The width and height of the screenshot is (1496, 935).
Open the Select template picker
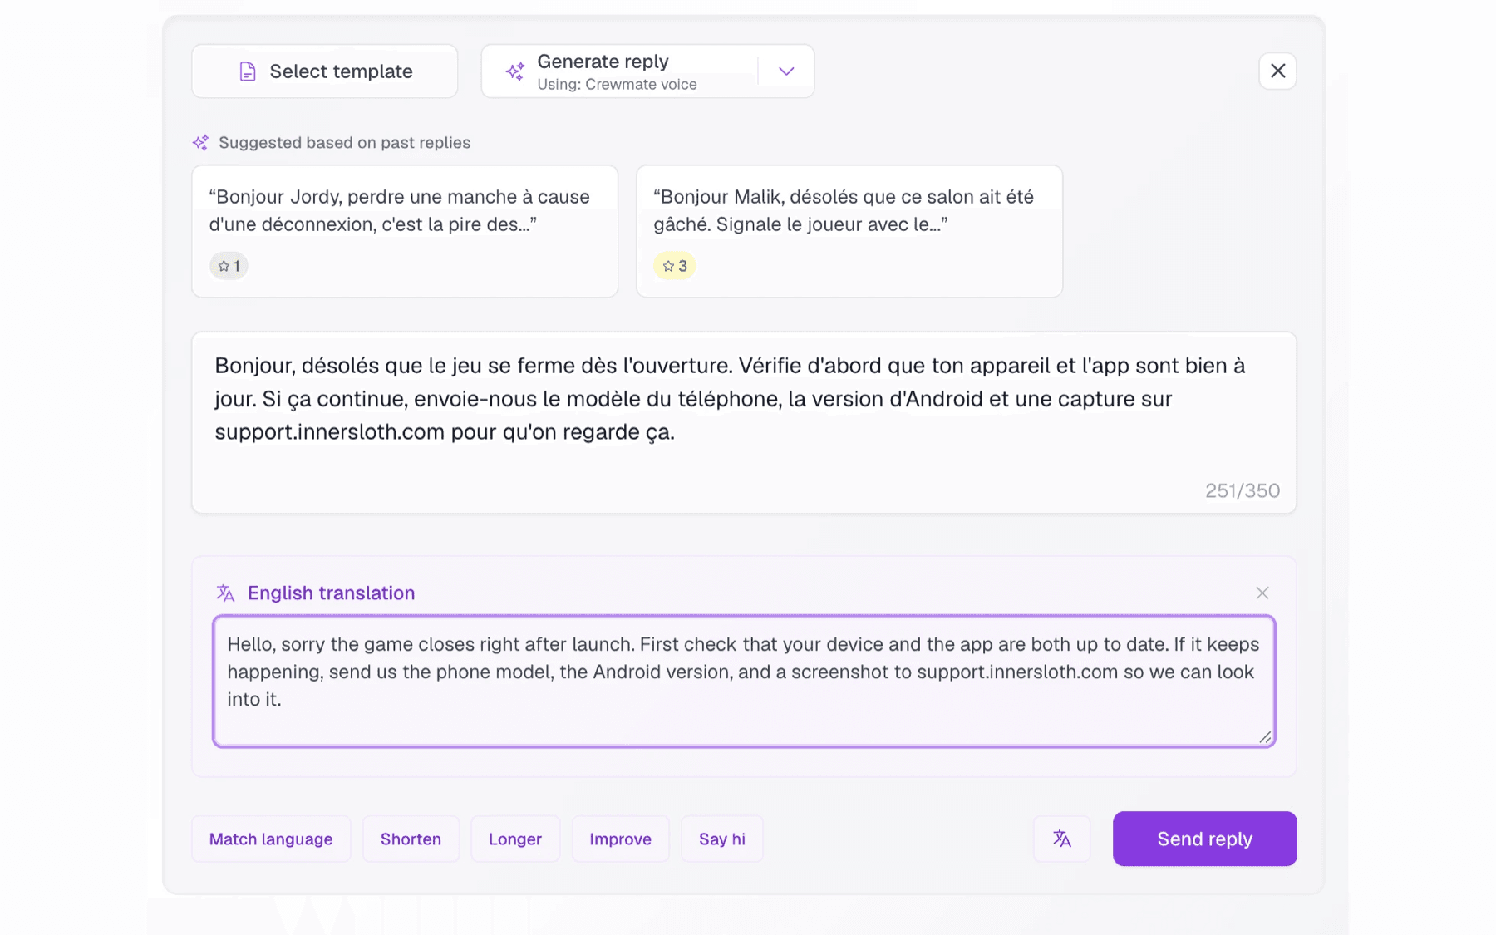click(324, 71)
